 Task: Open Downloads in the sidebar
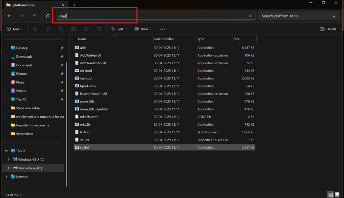coord(24,57)
